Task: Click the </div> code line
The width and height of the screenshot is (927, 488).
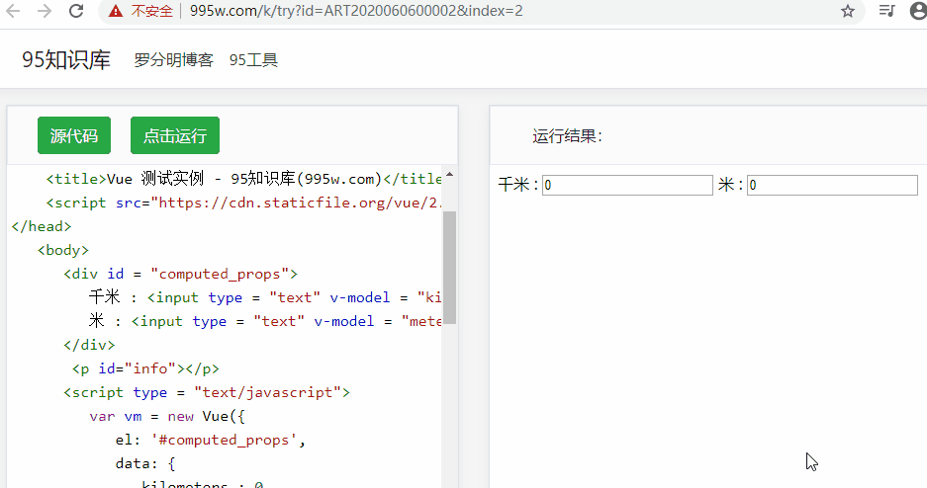Action: [89, 345]
